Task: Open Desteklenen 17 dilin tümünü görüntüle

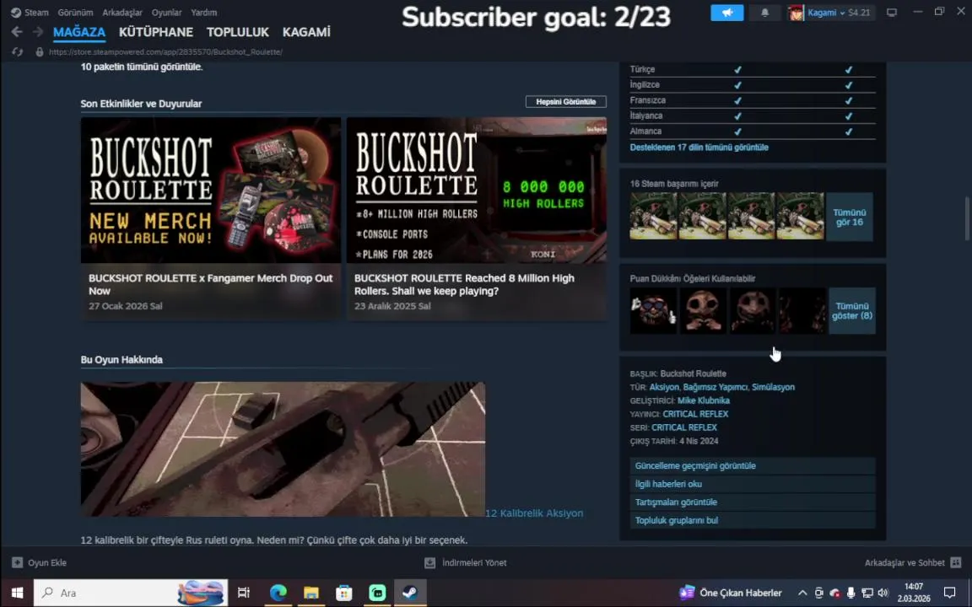Action: coord(699,148)
